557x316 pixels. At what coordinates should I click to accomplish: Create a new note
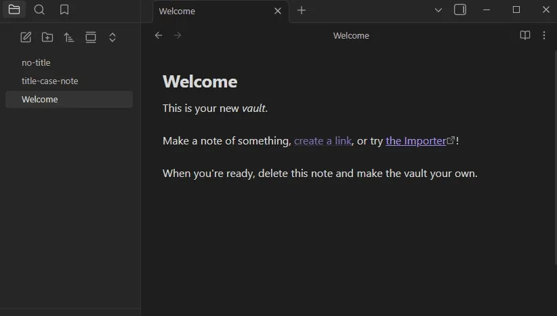point(26,37)
